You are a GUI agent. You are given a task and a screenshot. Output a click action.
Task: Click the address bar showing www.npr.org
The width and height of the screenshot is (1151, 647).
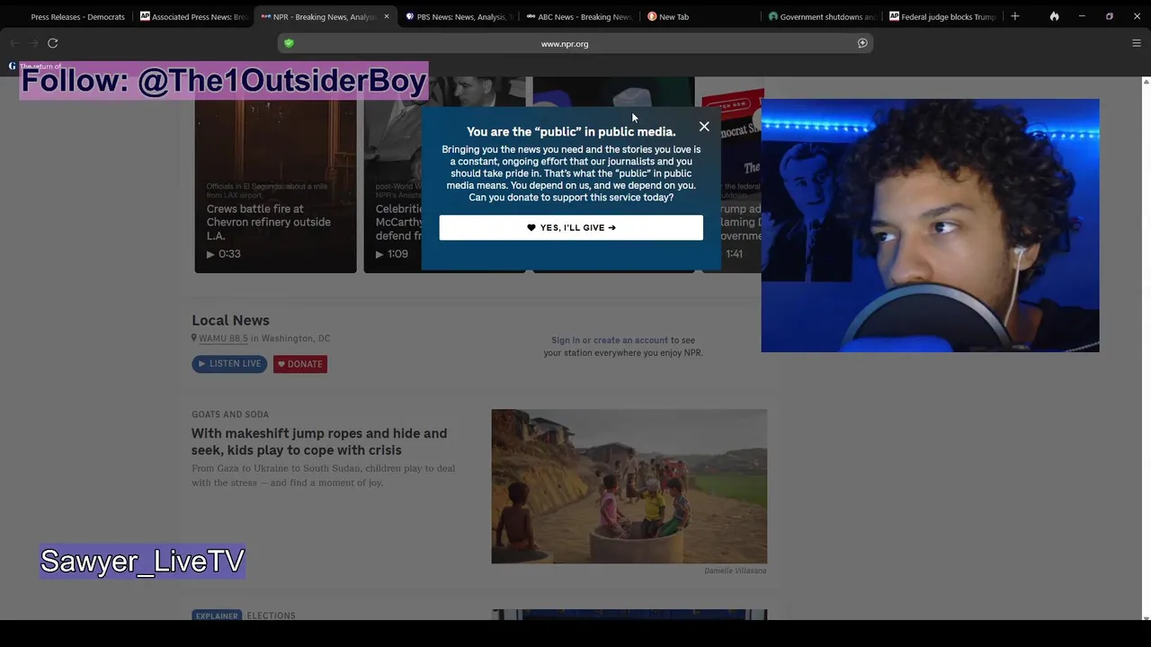pyautogui.click(x=565, y=43)
